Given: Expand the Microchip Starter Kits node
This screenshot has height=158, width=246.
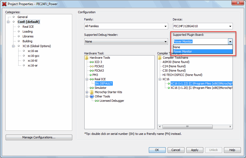Looking at the screenshot, I should [x=87, y=92].
